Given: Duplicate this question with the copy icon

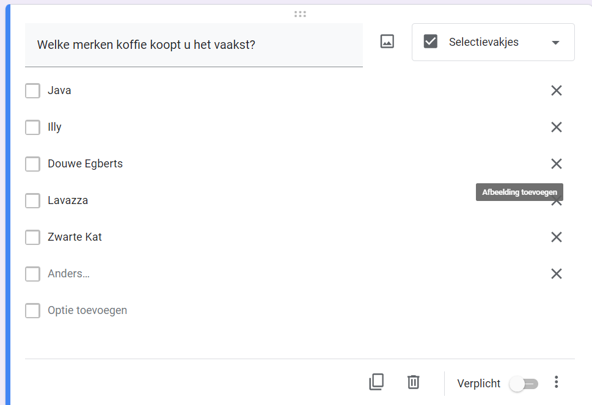Looking at the screenshot, I should (x=376, y=382).
